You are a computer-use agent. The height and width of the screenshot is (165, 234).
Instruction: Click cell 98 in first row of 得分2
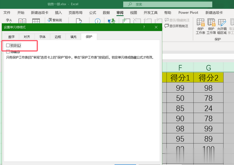pyautogui.click(x=208, y=88)
